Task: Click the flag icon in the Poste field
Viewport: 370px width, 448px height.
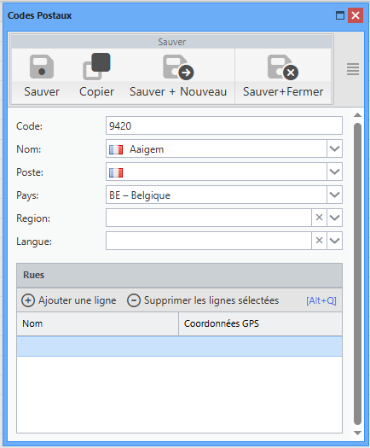Action: [116, 172]
